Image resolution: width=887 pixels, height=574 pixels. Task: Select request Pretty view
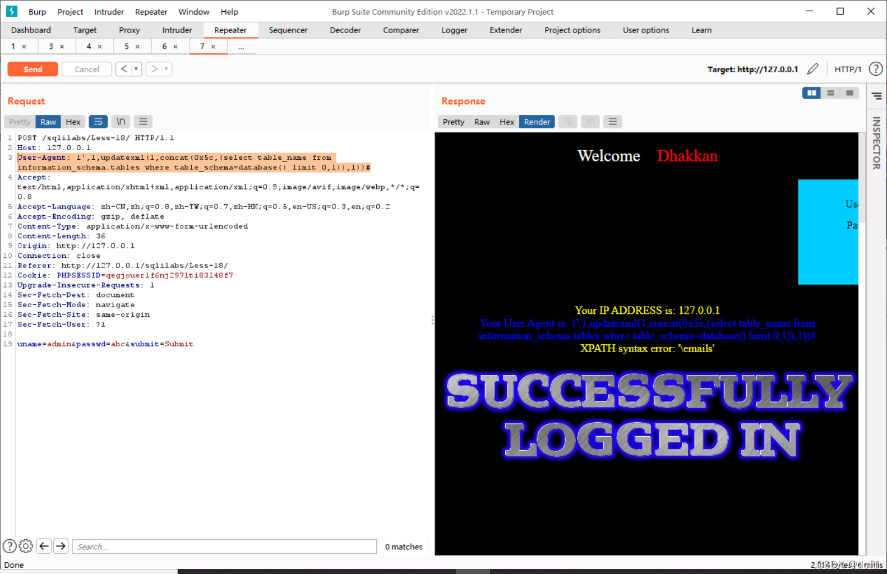[x=20, y=122]
